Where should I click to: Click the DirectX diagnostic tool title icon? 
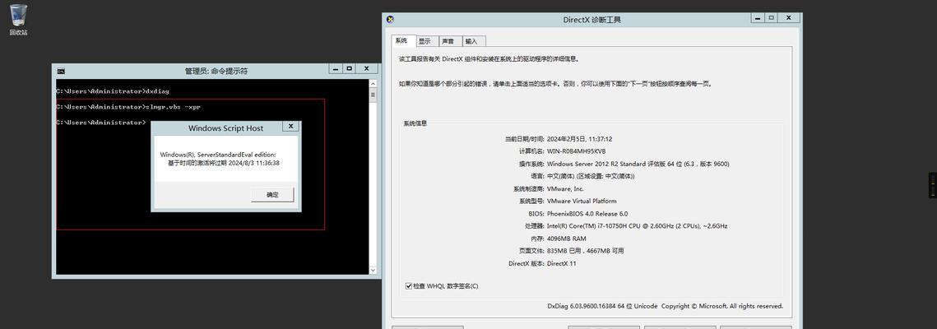coord(390,19)
